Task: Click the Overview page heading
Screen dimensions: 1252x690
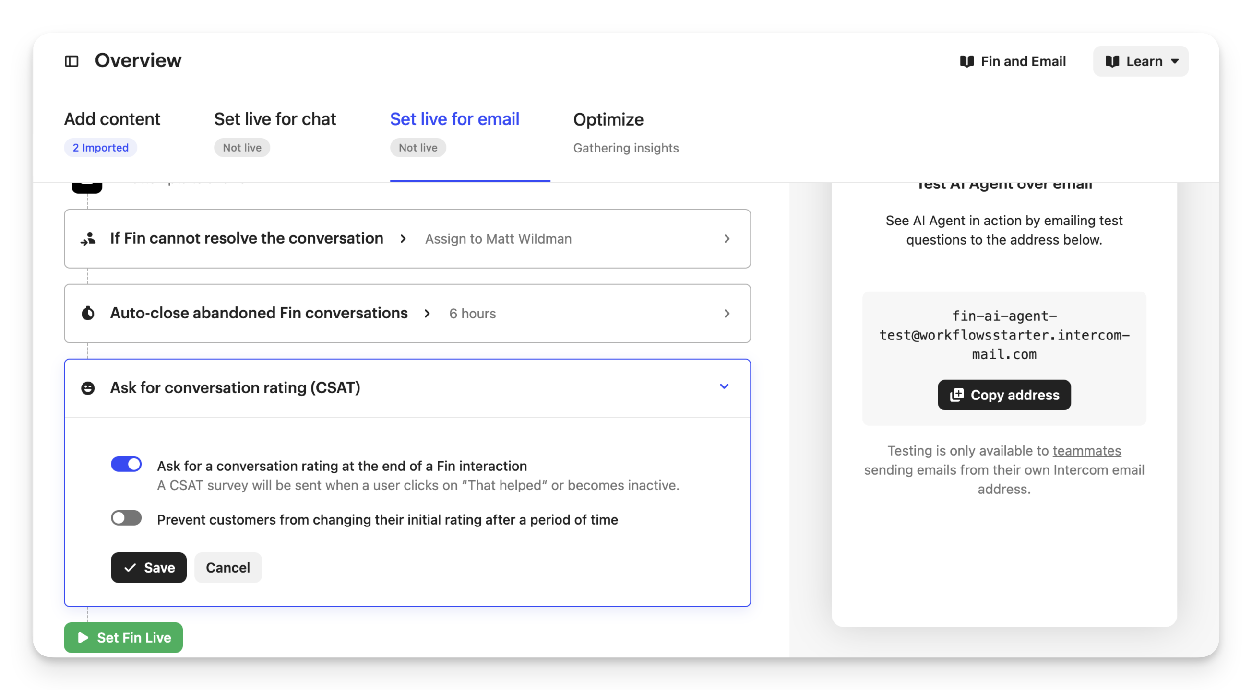Action: tap(138, 60)
